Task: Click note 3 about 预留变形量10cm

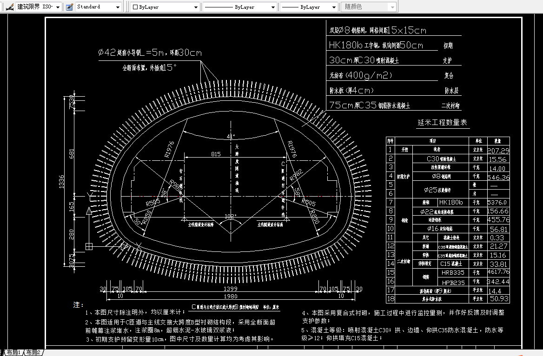Action: pyautogui.click(x=180, y=339)
